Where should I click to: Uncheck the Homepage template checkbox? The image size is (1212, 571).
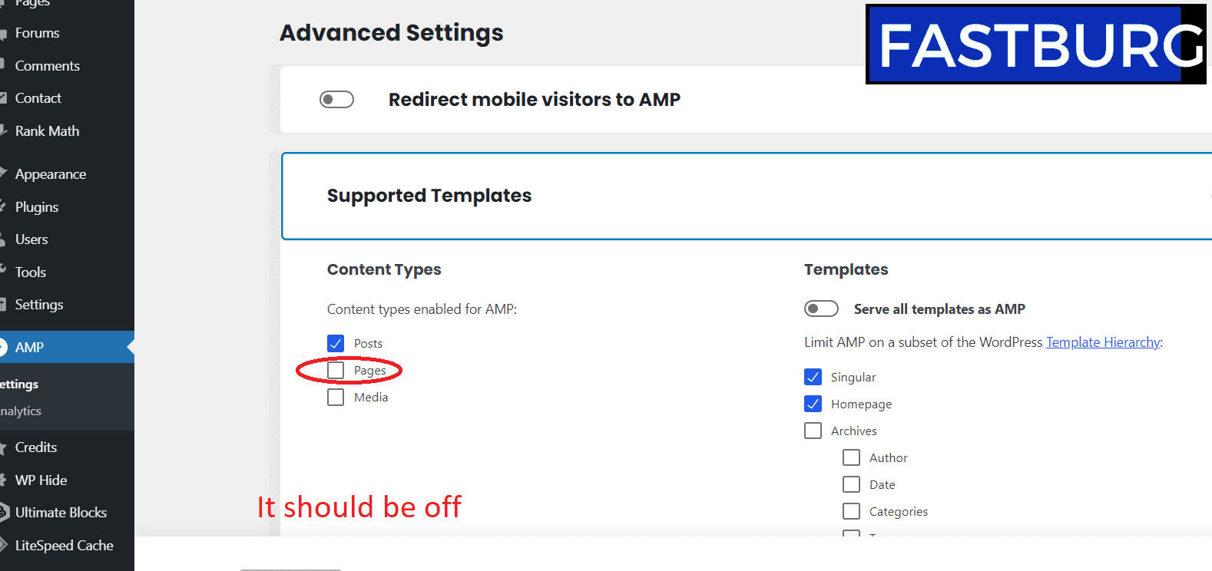coord(813,404)
